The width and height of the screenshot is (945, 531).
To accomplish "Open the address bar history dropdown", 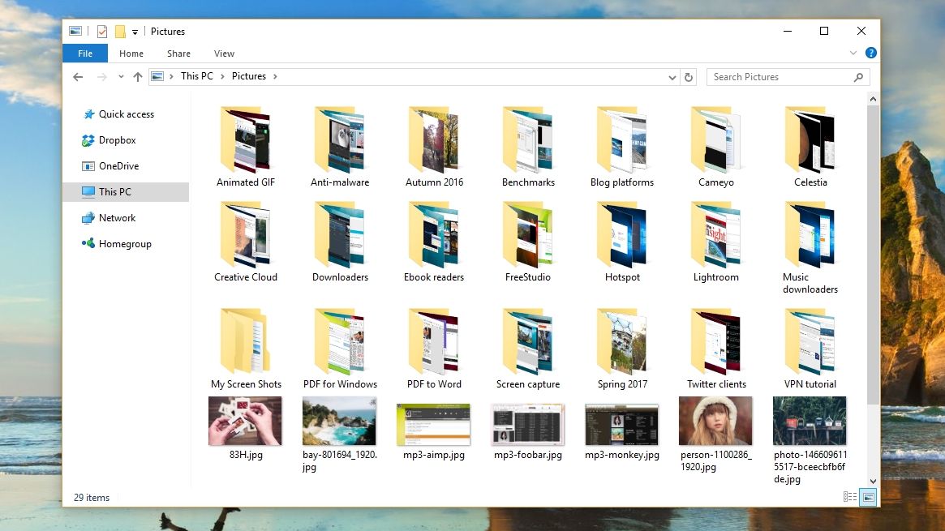I will click(x=672, y=76).
